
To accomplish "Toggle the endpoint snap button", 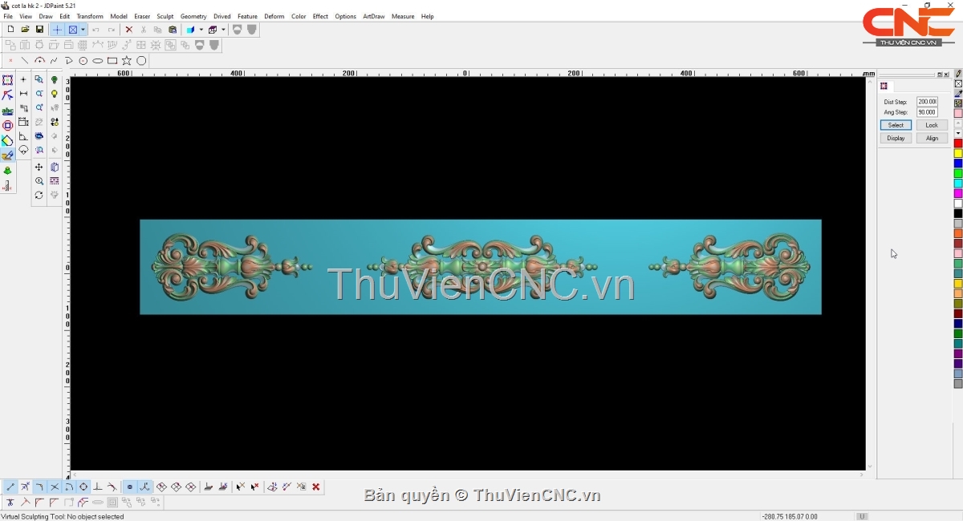I will pyautogui.click(x=10, y=487).
